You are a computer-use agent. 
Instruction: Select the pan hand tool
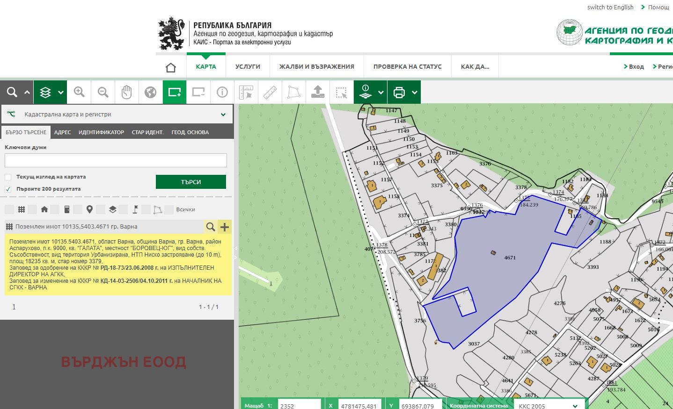pos(127,92)
